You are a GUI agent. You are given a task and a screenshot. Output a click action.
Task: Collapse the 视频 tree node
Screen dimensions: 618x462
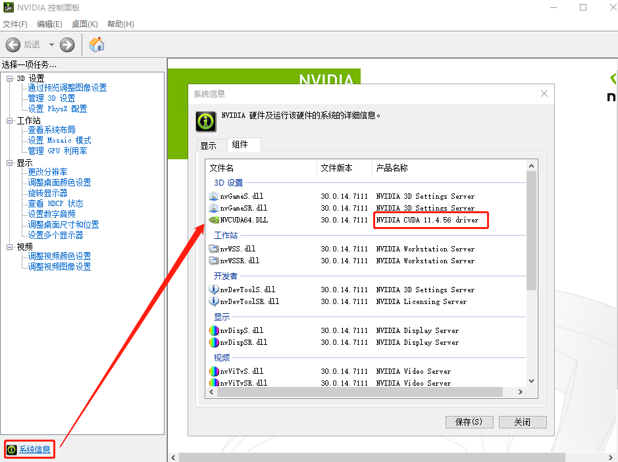(x=9, y=247)
